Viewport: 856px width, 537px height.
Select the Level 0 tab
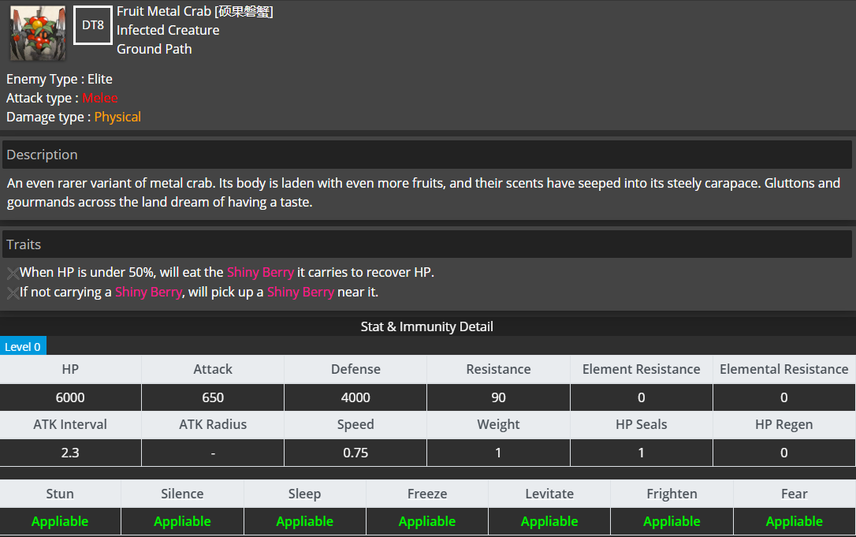tap(23, 346)
